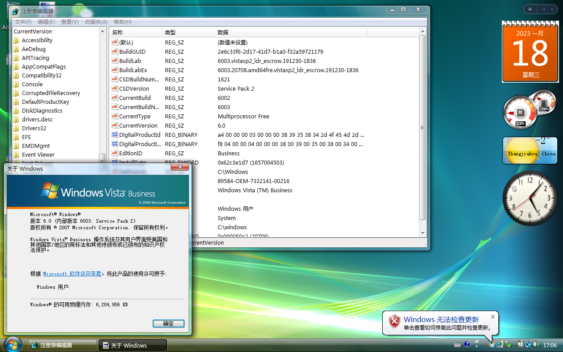
Task: Click the taskbar clock showing 17:06
Action: pyautogui.click(x=550, y=345)
